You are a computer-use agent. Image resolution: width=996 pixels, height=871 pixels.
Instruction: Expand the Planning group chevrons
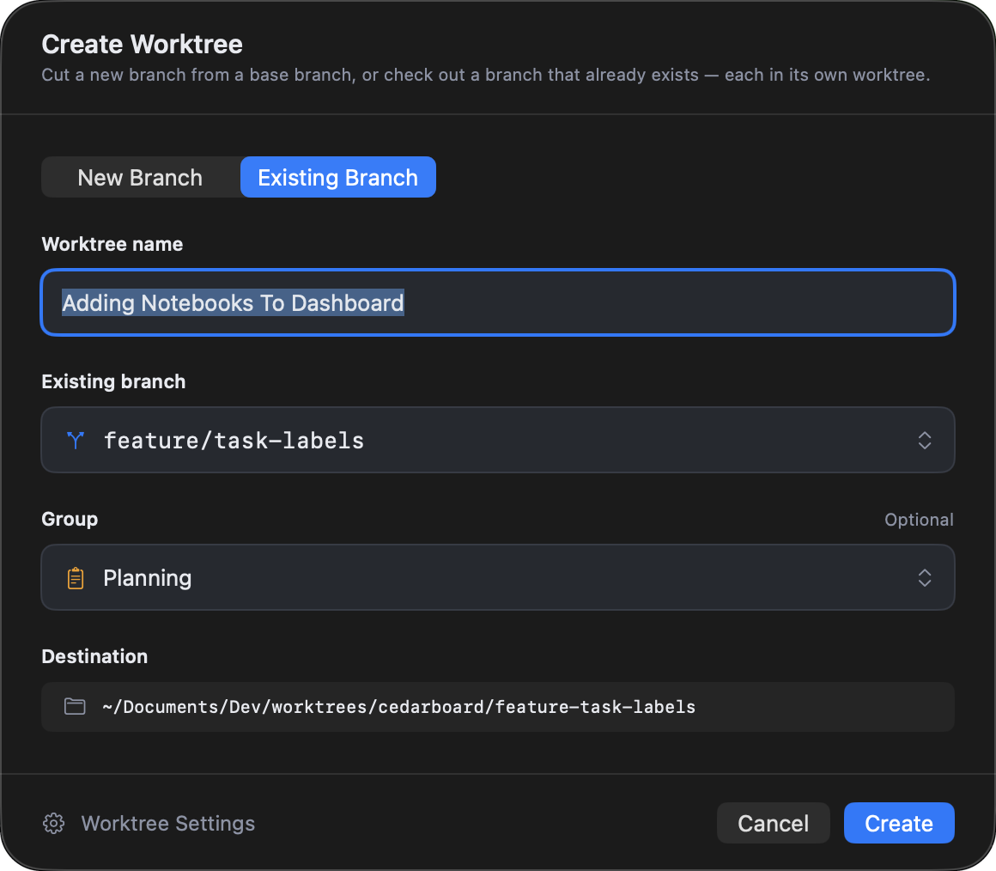(x=924, y=577)
